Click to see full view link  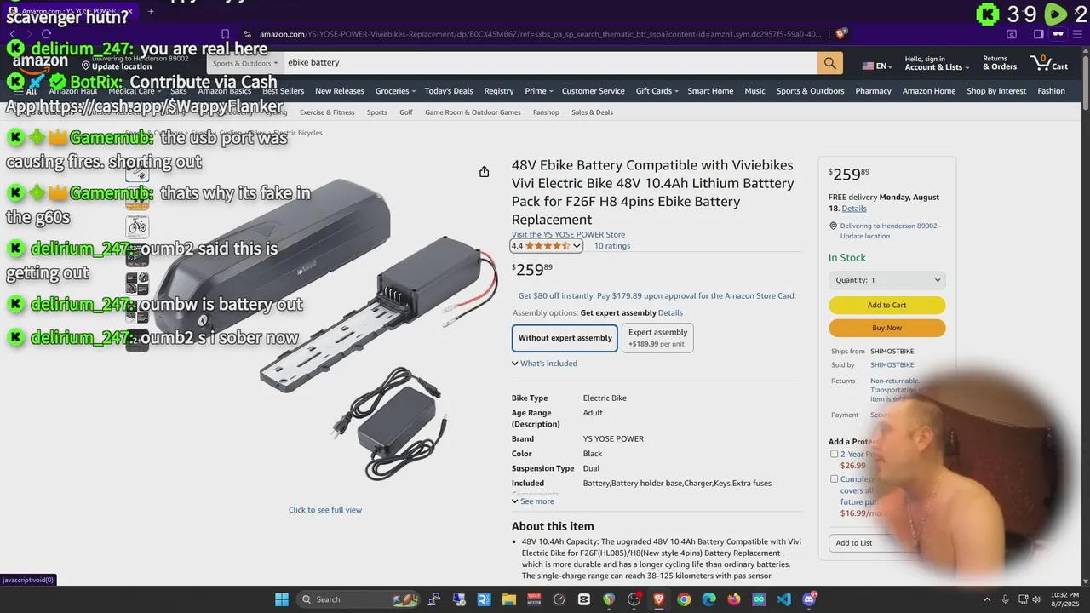coord(325,510)
